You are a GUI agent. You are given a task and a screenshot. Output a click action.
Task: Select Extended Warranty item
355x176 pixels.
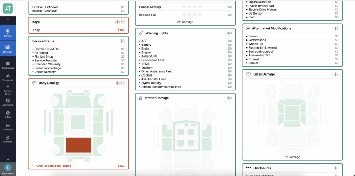tap(78, 64)
